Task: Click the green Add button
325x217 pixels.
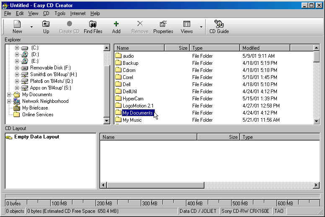Action: tap(116, 27)
